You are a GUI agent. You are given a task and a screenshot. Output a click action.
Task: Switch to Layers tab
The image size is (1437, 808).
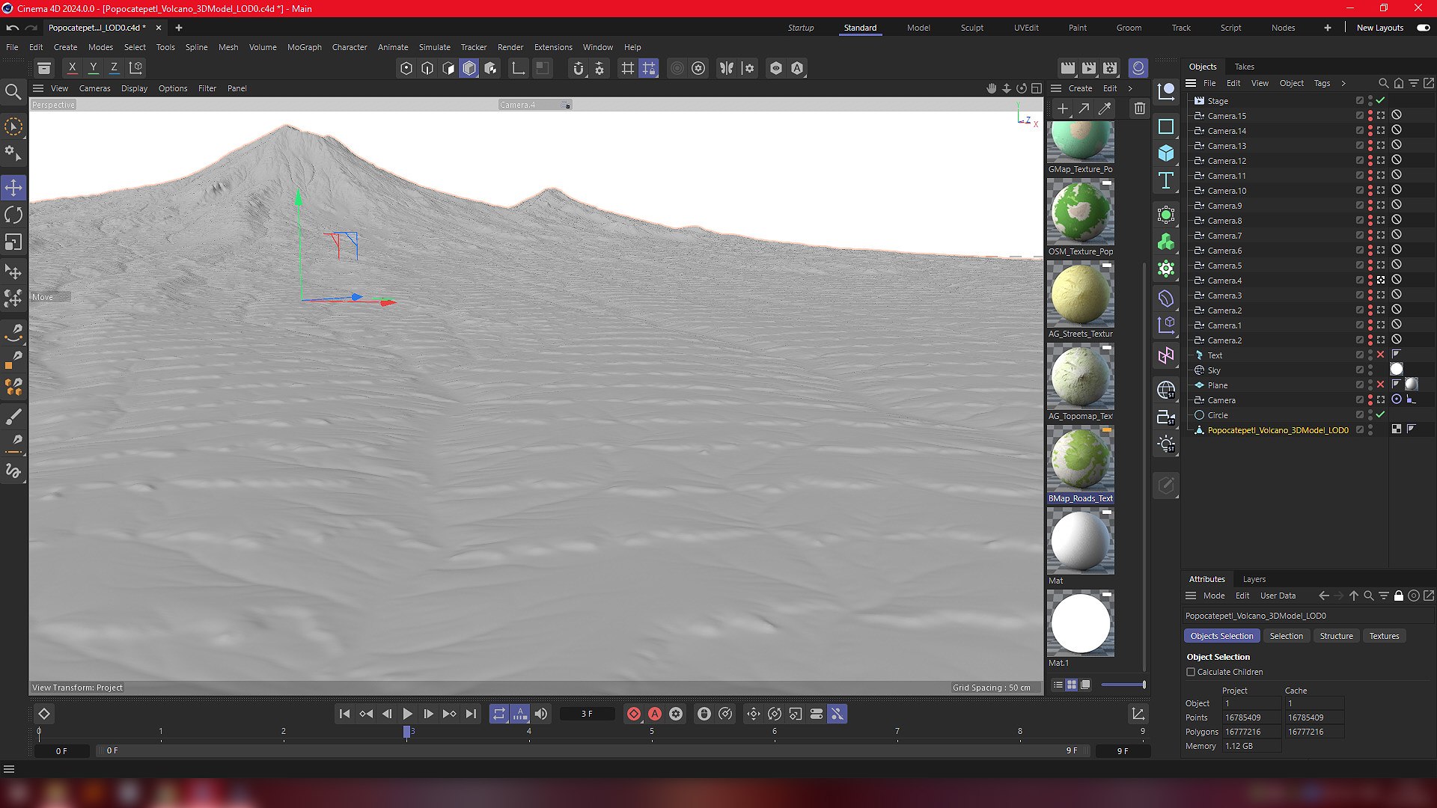tap(1254, 579)
